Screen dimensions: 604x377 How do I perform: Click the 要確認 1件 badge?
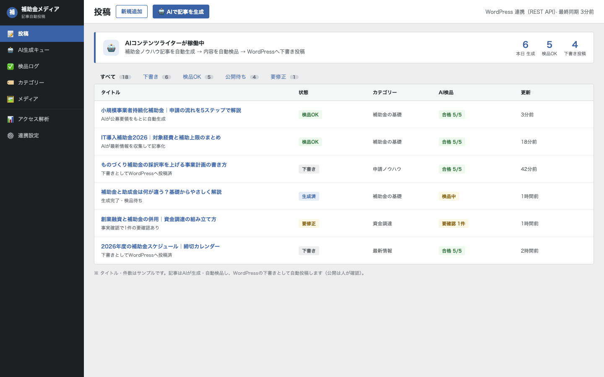click(453, 224)
